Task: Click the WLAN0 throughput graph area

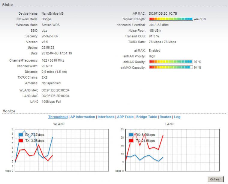Action: [62, 150]
